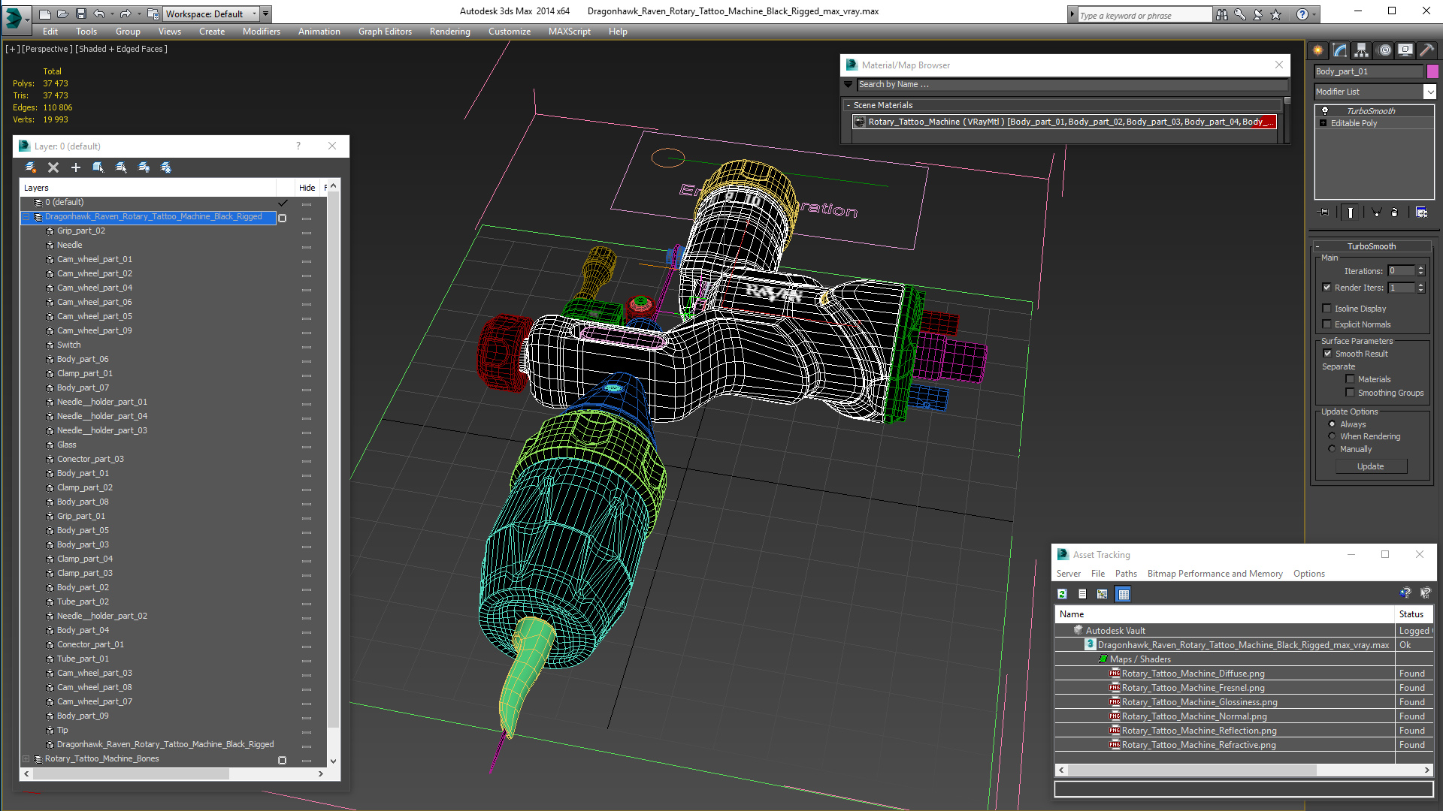Click the Redo arrow icon
Screen dimensions: 1443x811
coord(126,14)
